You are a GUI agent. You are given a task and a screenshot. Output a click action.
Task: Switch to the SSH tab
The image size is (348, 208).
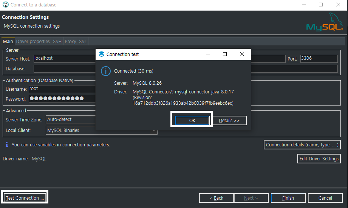pos(57,42)
